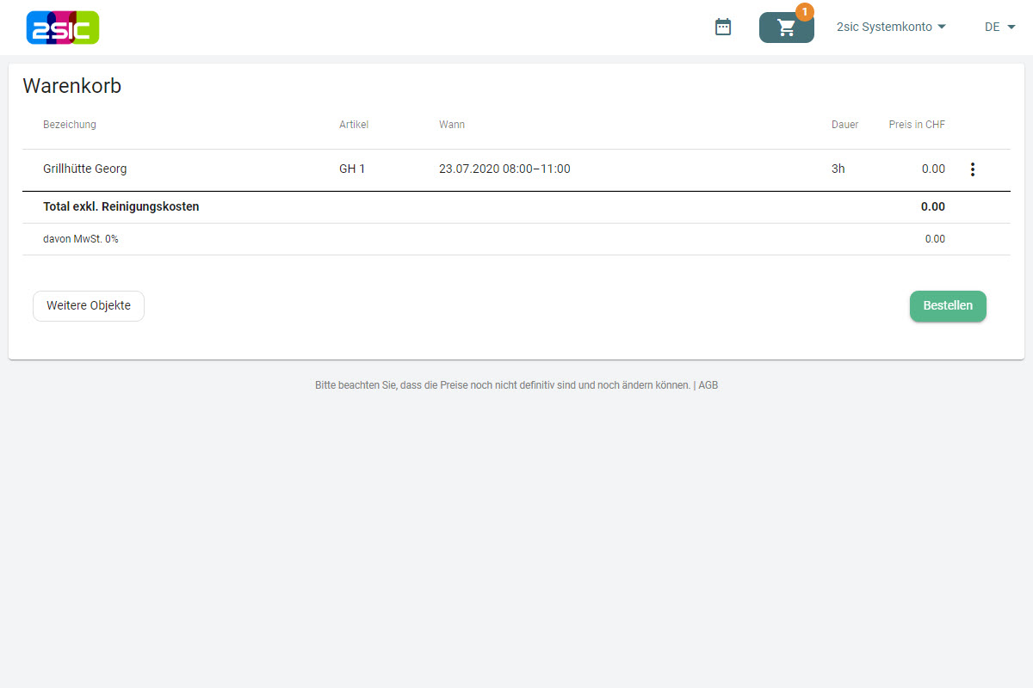The image size is (1033, 688).
Task: Click the orange cart count badge
Action: click(x=804, y=12)
